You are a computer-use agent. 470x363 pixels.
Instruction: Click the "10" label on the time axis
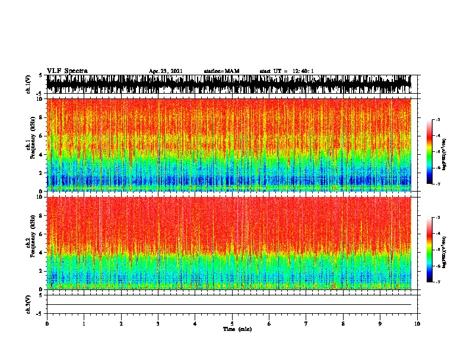point(417,323)
